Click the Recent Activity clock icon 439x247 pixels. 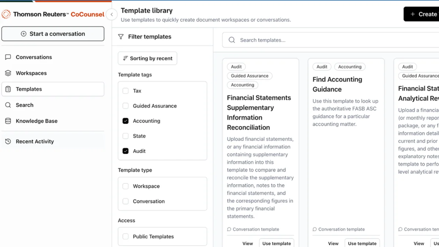[x=8, y=141]
